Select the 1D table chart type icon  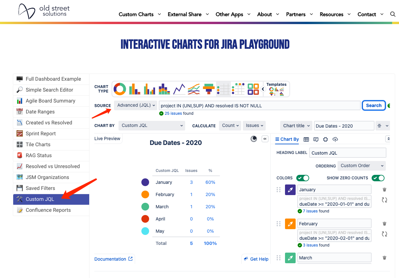[223, 89]
